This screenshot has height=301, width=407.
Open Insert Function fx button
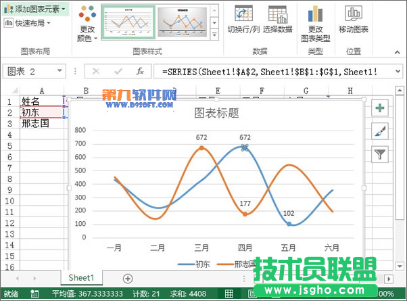pos(140,71)
